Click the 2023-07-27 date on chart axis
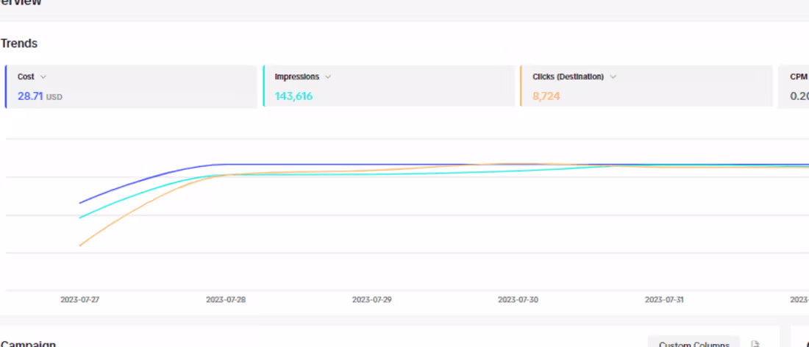This screenshot has width=809, height=347. point(79,300)
